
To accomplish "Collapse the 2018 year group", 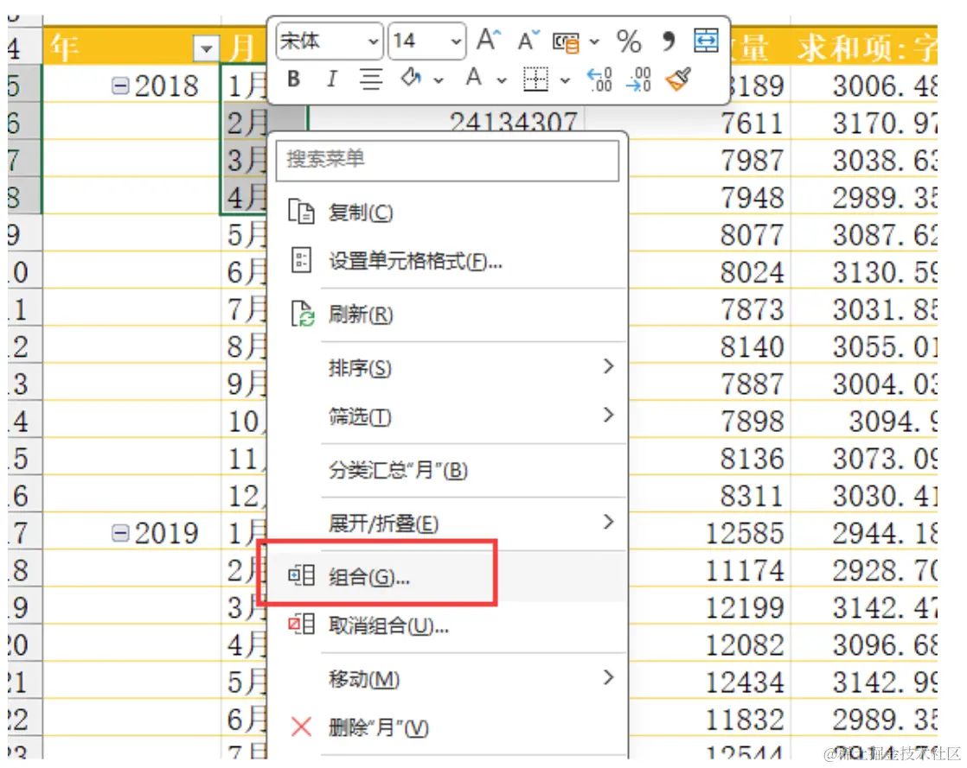I will [x=120, y=85].
